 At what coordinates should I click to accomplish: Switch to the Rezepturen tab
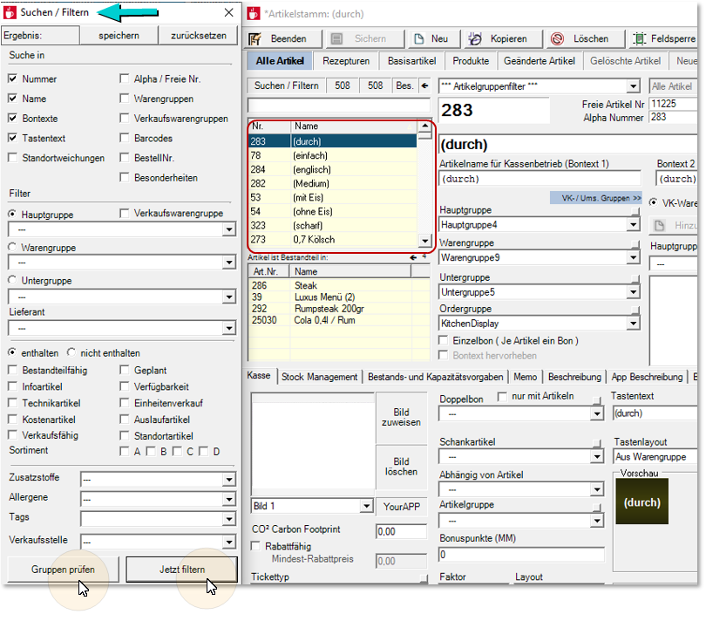coord(346,61)
